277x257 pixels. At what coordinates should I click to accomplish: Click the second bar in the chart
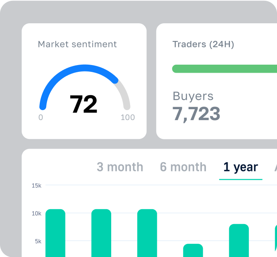(101, 233)
